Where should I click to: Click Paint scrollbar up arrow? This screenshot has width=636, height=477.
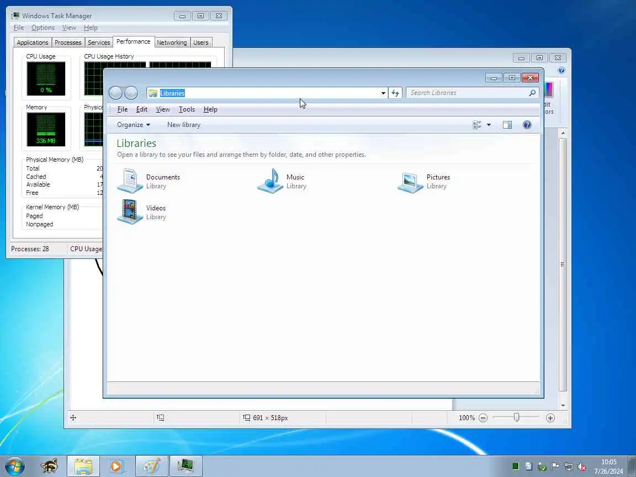tap(563, 133)
